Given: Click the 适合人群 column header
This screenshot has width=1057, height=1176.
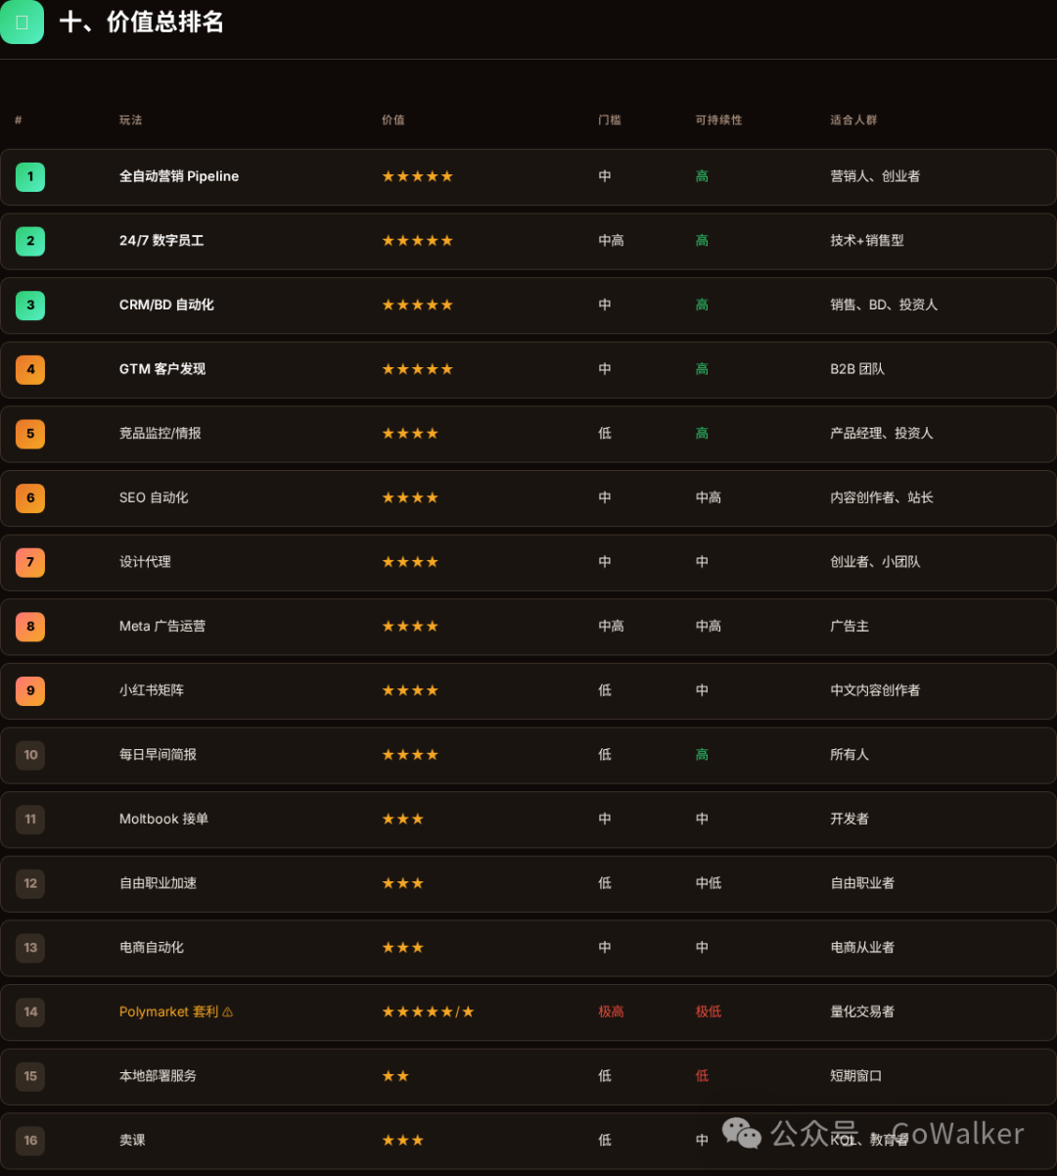Looking at the screenshot, I should pos(854,120).
